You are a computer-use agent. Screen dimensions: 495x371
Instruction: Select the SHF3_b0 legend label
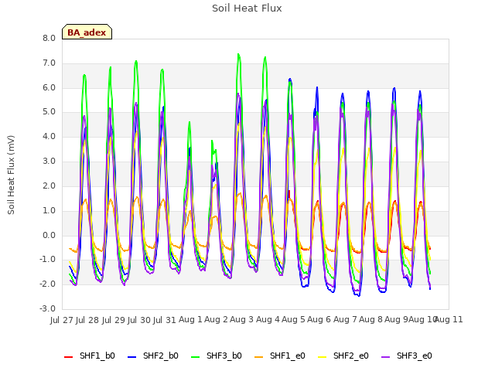coord(224,356)
